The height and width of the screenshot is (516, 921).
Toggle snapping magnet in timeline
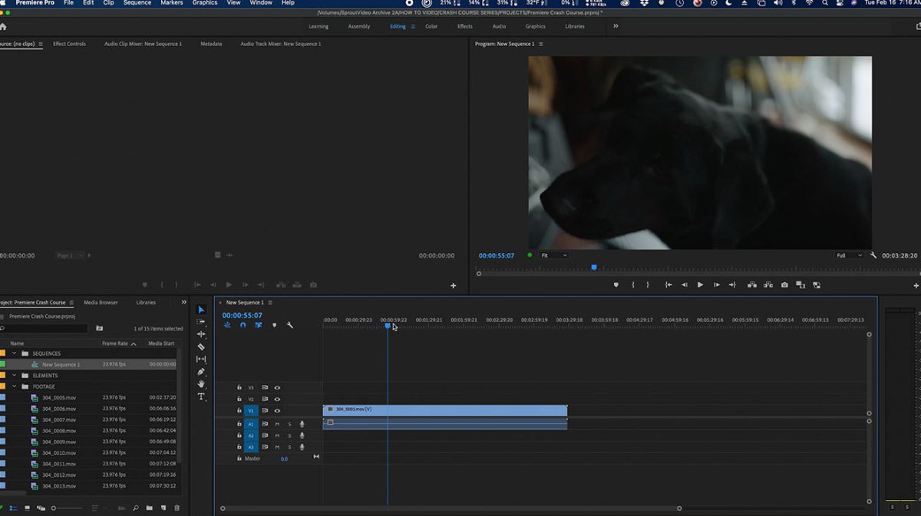click(243, 325)
